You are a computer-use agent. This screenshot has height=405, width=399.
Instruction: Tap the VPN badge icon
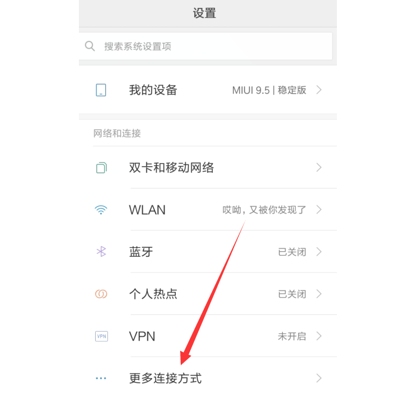click(101, 336)
